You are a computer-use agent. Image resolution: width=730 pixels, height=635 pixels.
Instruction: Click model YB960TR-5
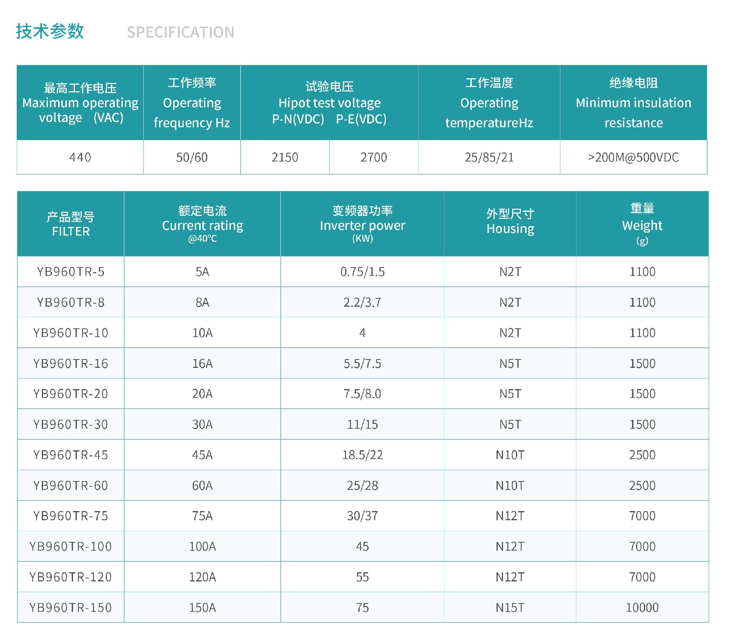[71, 272]
